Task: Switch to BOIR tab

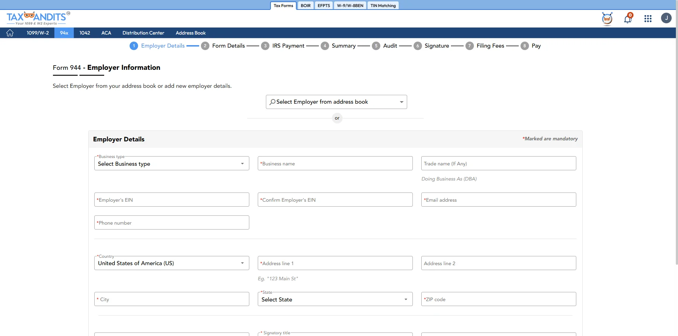Action: tap(305, 6)
